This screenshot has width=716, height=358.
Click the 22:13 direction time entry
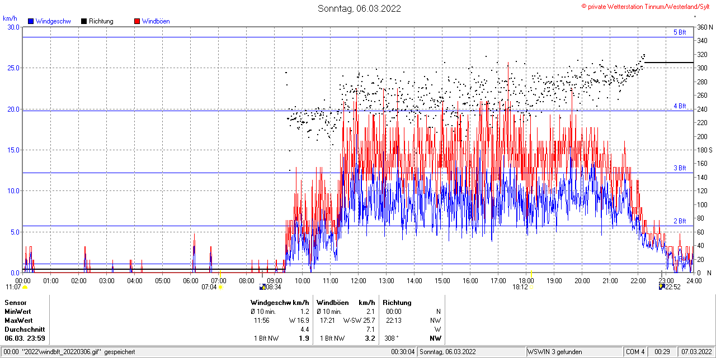[x=394, y=321]
